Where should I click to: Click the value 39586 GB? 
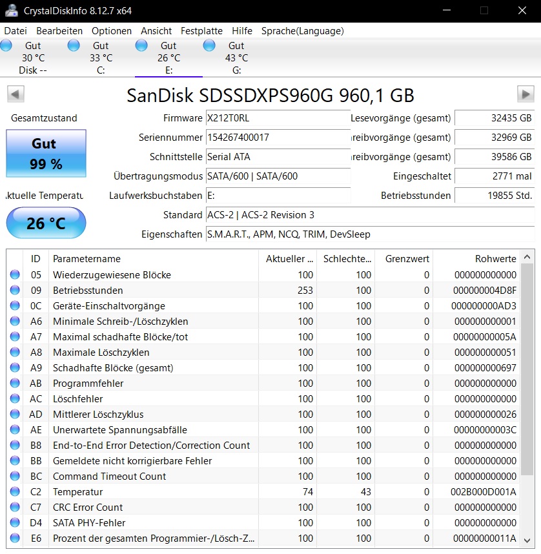point(495,157)
